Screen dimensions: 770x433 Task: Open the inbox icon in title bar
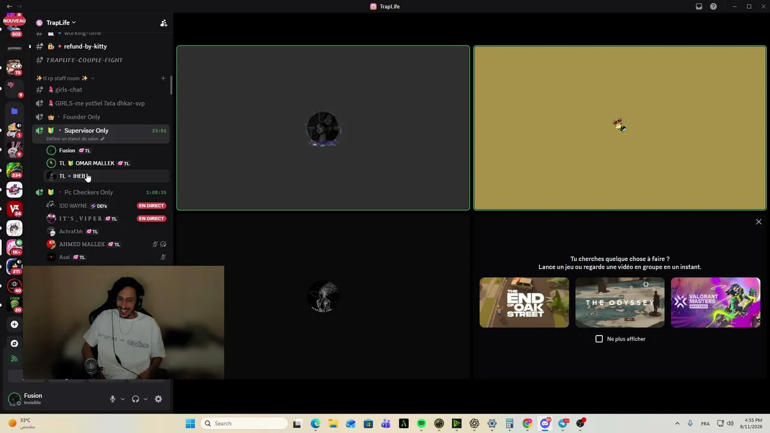coord(699,7)
